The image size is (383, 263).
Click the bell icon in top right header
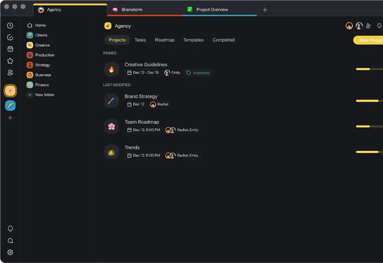point(379,26)
